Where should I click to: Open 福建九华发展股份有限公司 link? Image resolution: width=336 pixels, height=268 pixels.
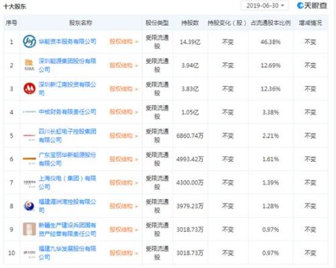(x=67, y=253)
